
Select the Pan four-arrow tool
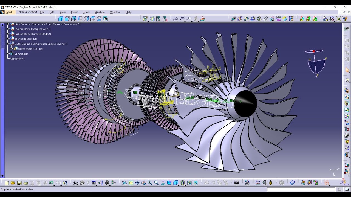point(137,183)
